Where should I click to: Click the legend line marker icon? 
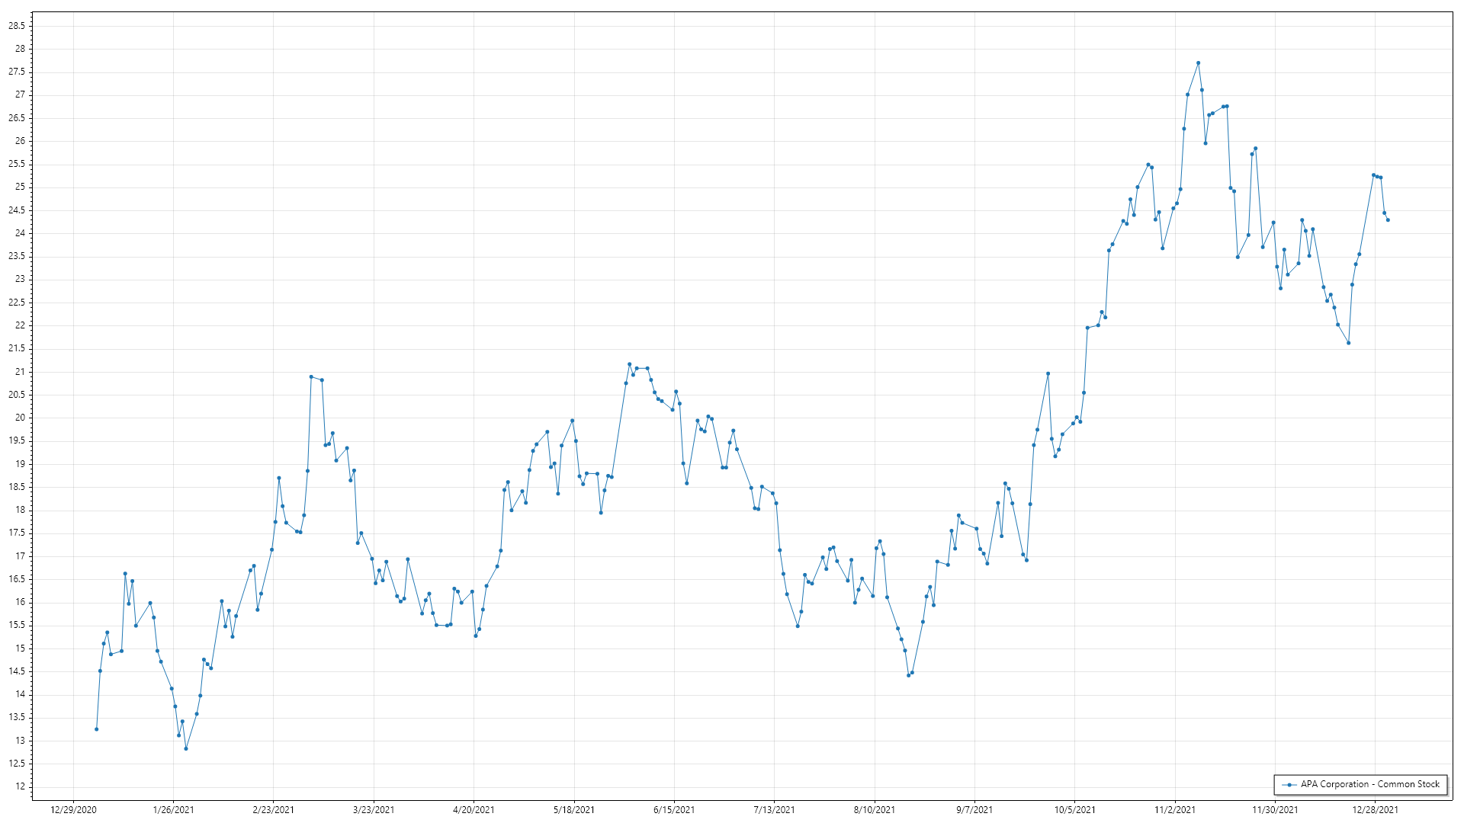[1289, 785]
